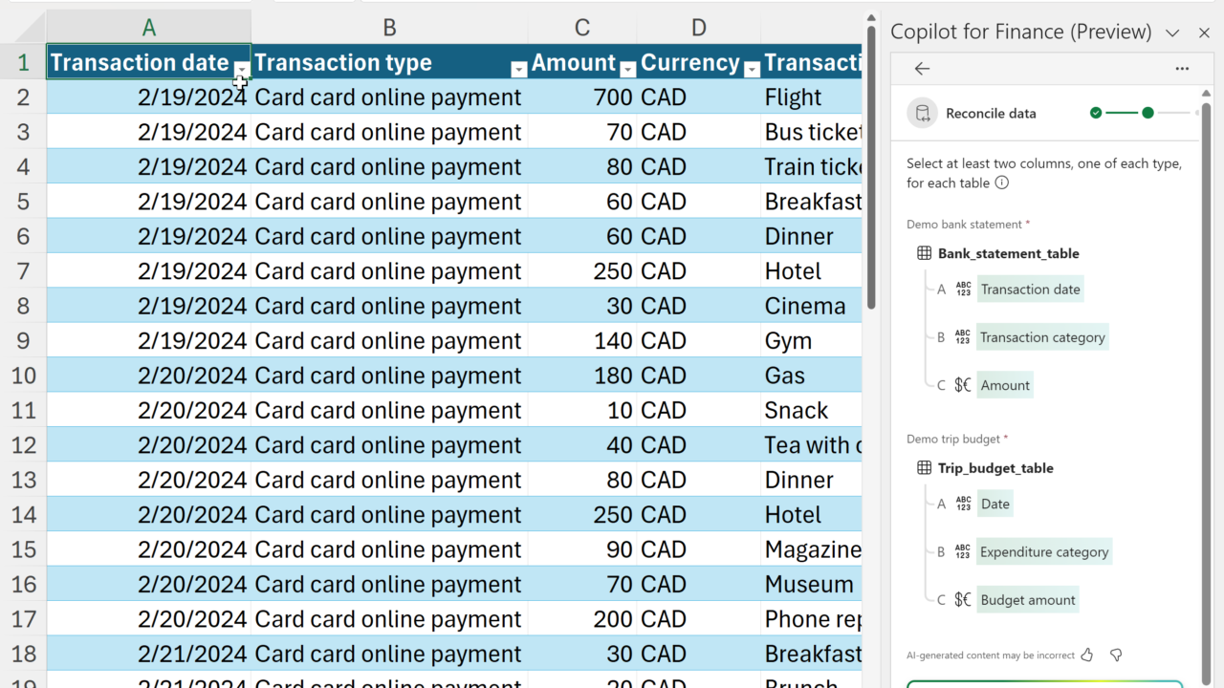This screenshot has width=1224, height=688.
Task: Click the Trip_budget_table grid icon
Action: point(924,468)
